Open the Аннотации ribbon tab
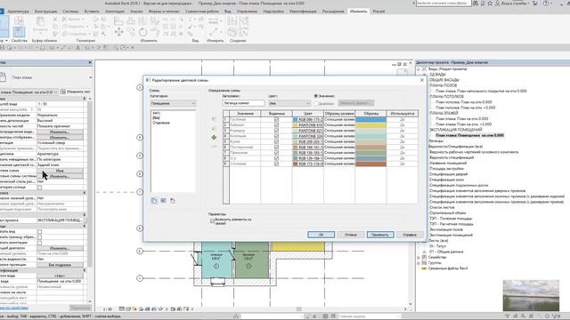 pyautogui.click(x=115, y=12)
